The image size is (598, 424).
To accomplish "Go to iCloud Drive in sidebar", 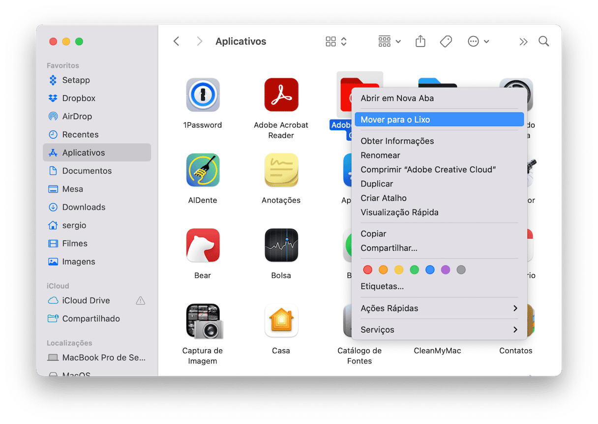I will 86,301.
